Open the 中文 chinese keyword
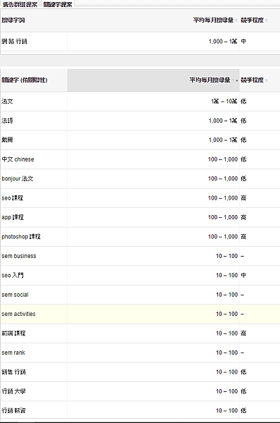The height and width of the screenshot is (423, 280). coord(18,159)
